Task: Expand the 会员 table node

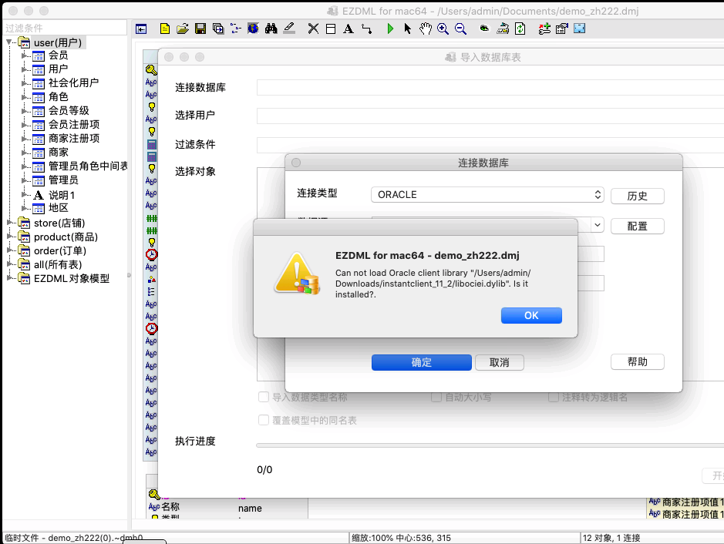Action: pyautogui.click(x=24, y=55)
